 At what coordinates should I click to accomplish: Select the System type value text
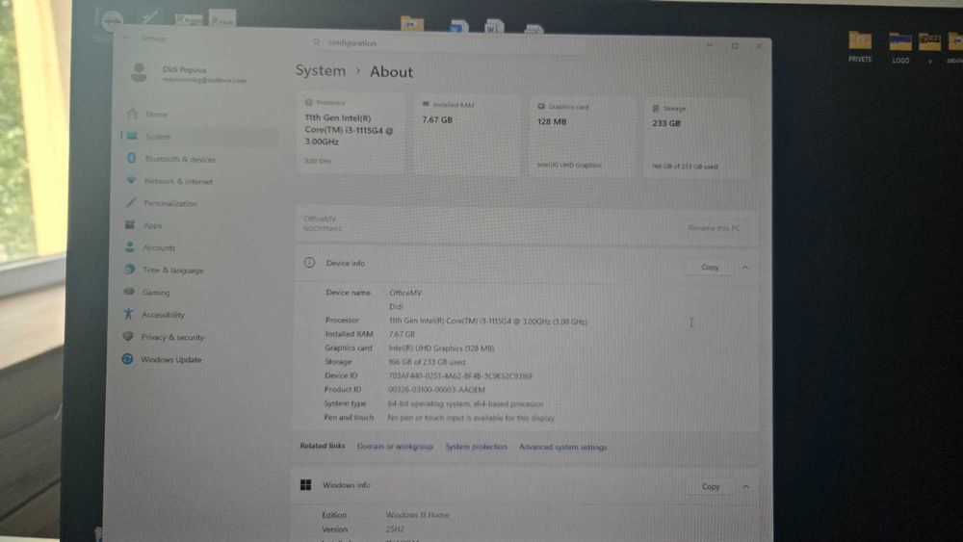click(x=465, y=403)
